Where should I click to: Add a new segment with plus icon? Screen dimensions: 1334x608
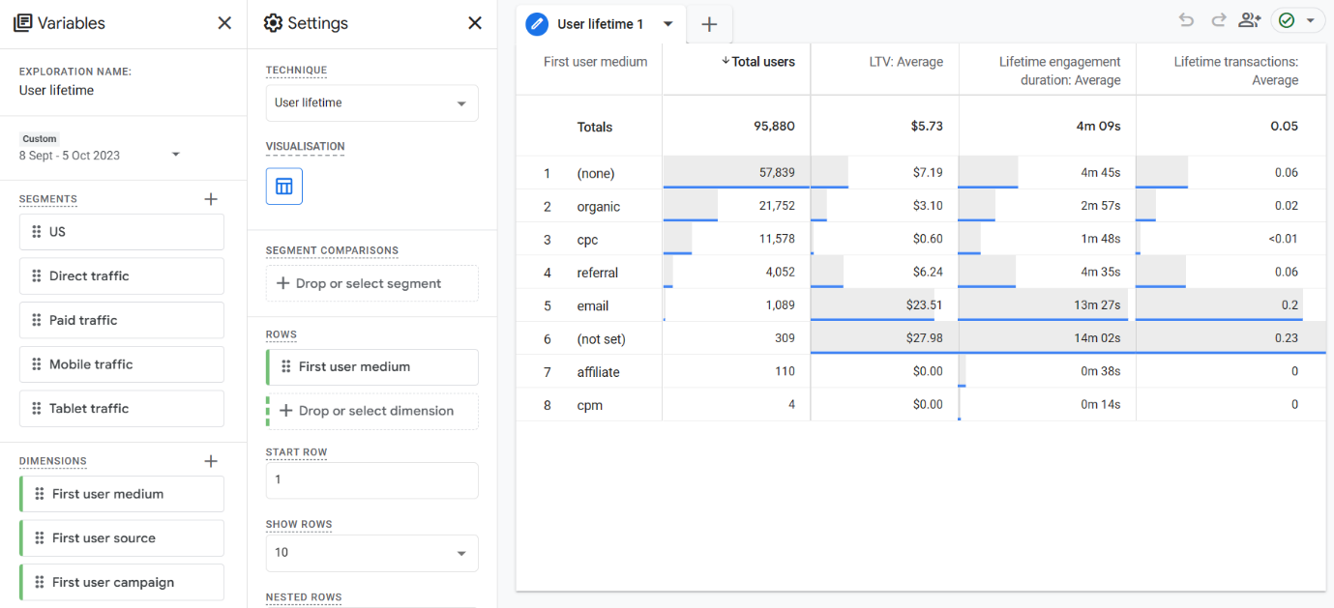point(211,199)
